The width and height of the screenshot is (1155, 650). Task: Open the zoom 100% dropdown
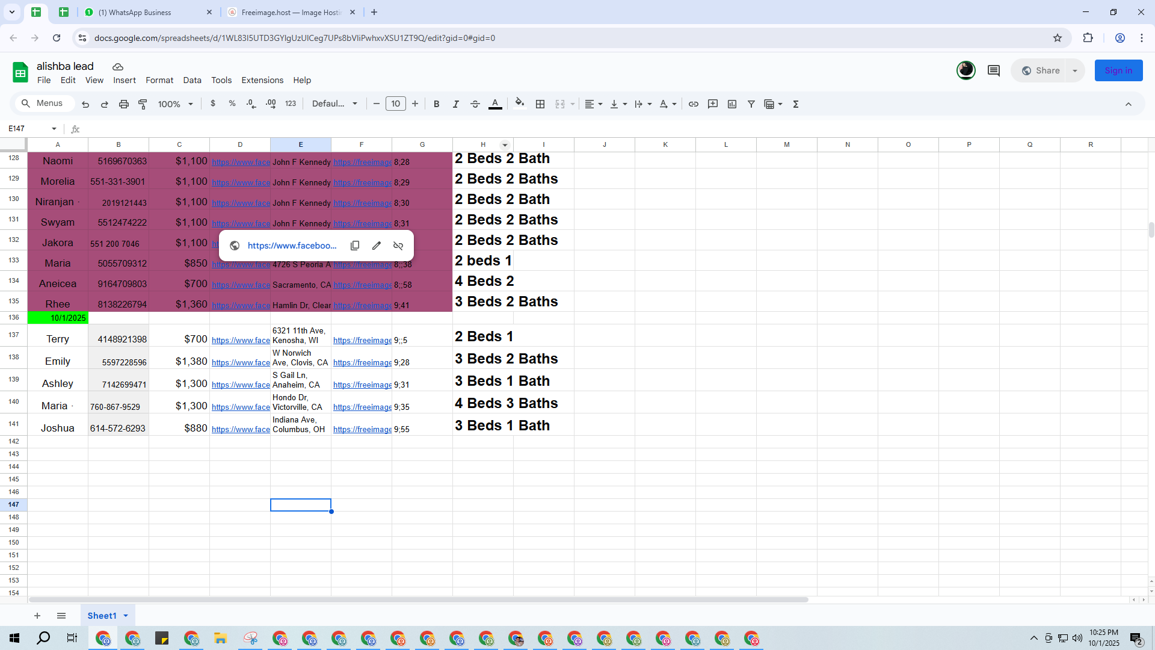point(175,104)
